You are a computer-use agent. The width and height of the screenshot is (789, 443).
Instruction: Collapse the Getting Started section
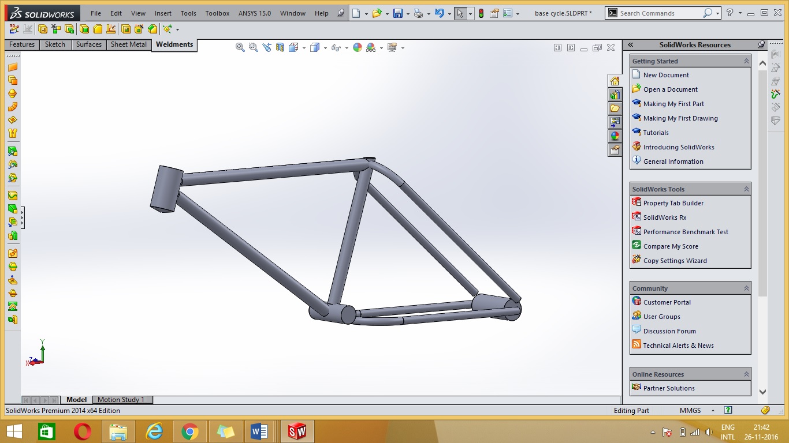point(746,61)
